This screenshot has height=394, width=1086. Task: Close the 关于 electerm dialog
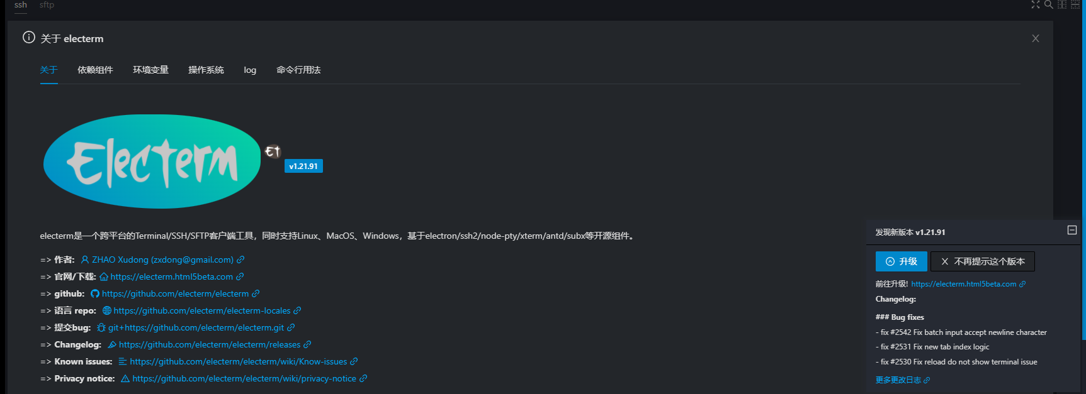click(x=1036, y=38)
